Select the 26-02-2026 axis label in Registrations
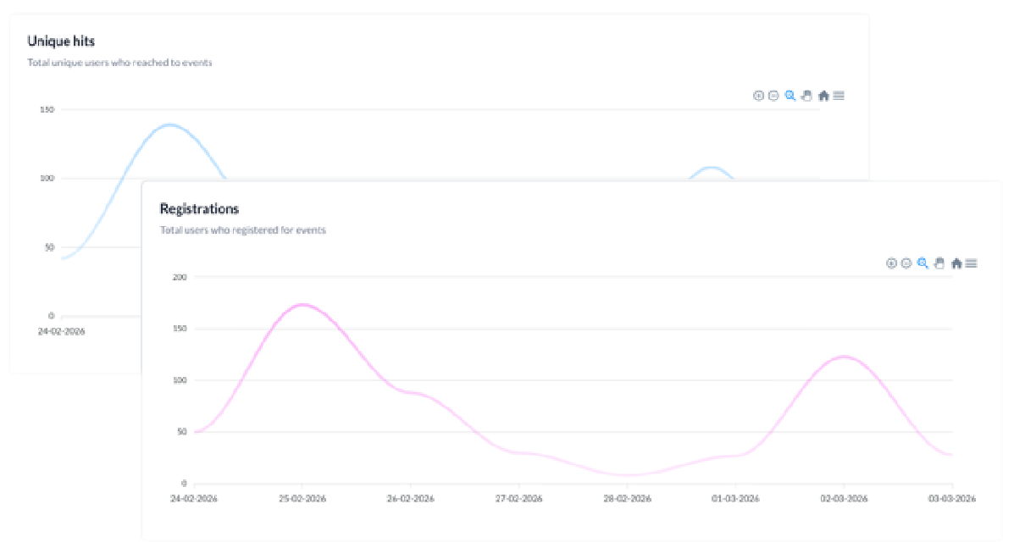The image size is (1014, 559). click(x=411, y=498)
